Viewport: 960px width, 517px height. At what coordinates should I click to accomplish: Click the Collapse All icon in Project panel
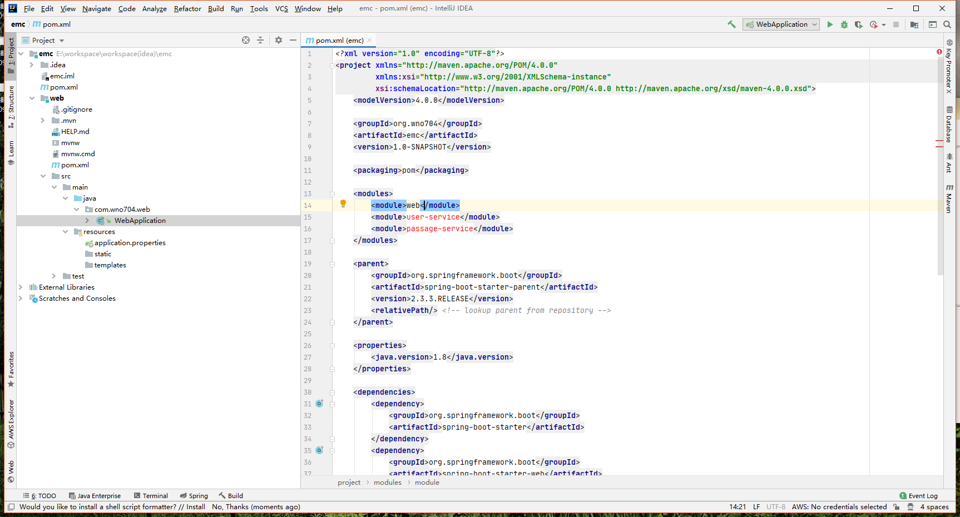pyautogui.click(x=260, y=40)
